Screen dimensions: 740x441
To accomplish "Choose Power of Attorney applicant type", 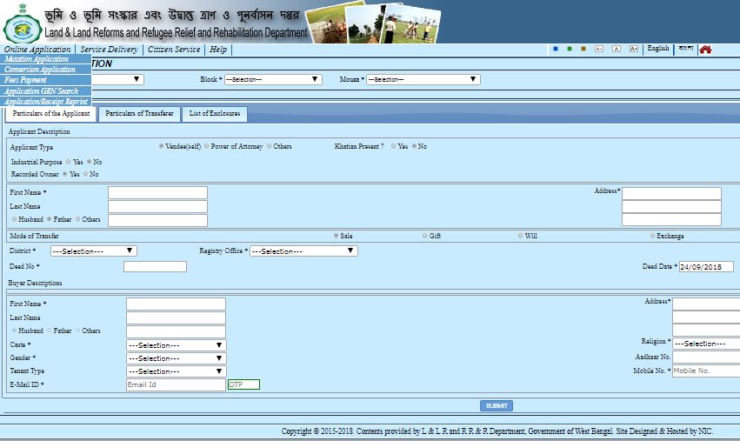I will pyautogui.click(x=206, y=147).
